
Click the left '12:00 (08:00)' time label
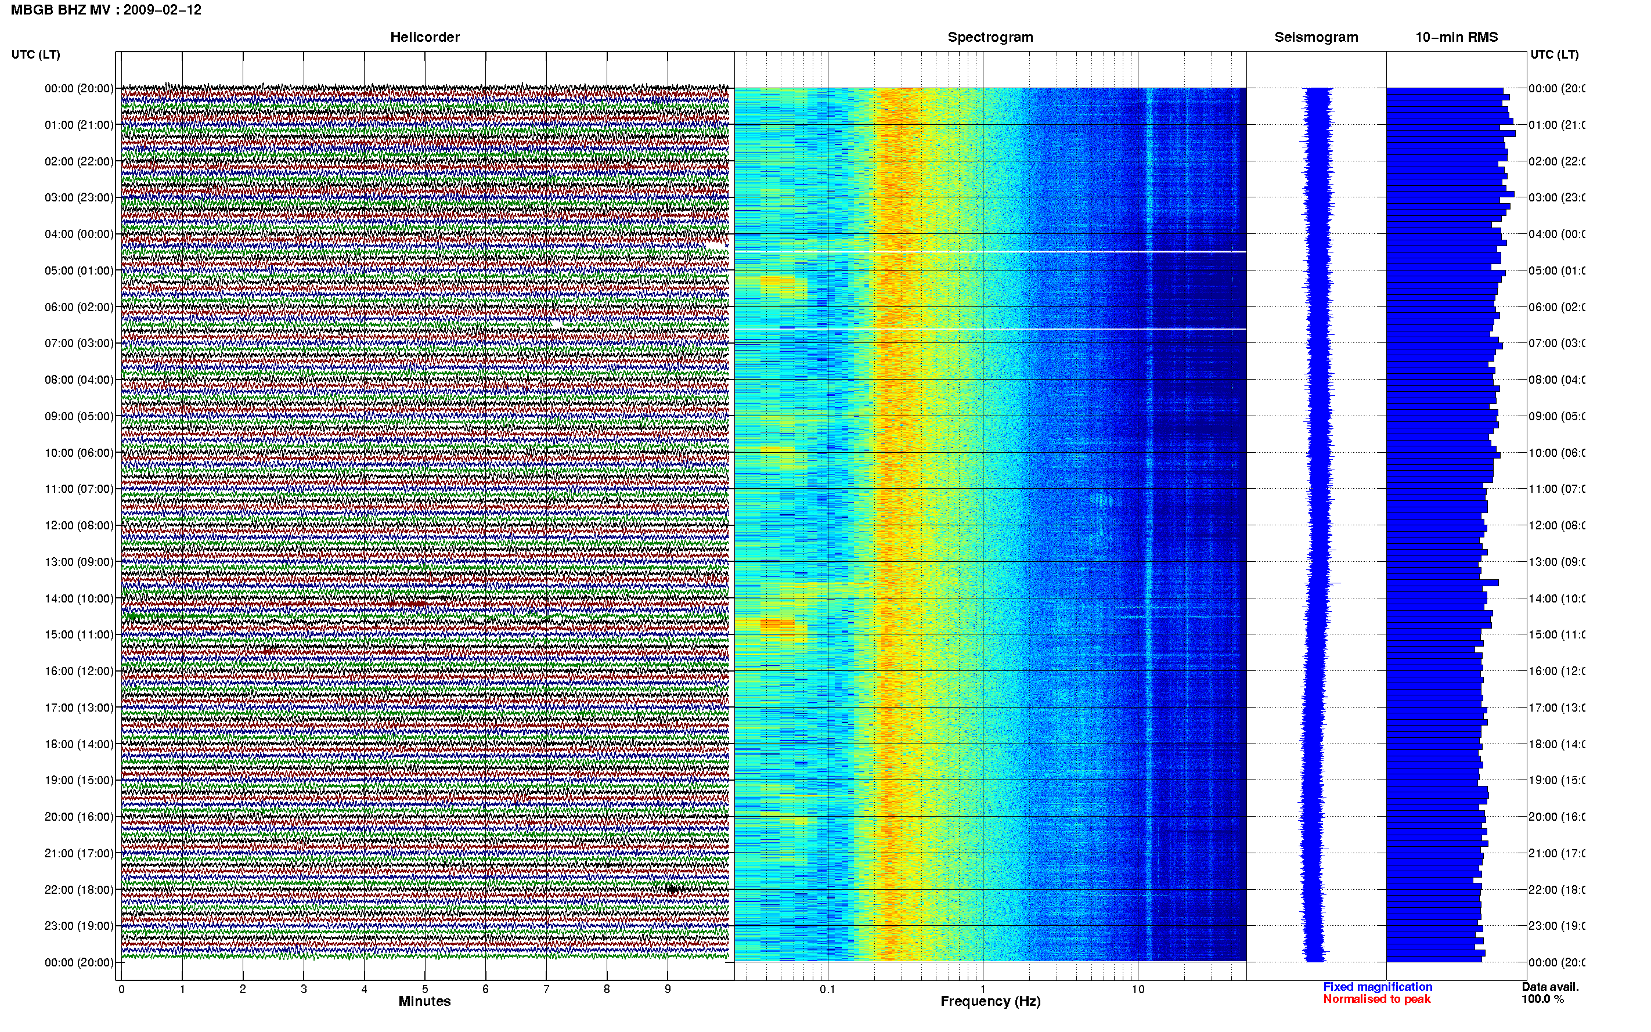[79, 525]
